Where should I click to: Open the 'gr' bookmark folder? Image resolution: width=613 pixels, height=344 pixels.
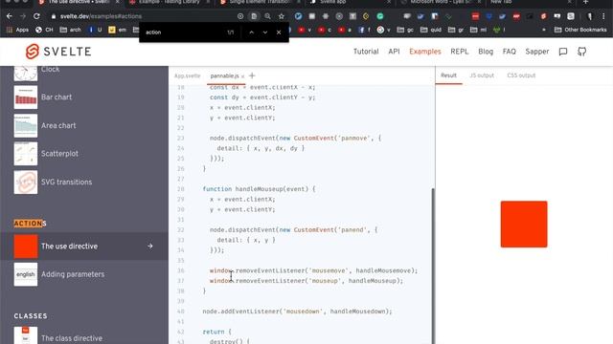[x=456, y=30]
